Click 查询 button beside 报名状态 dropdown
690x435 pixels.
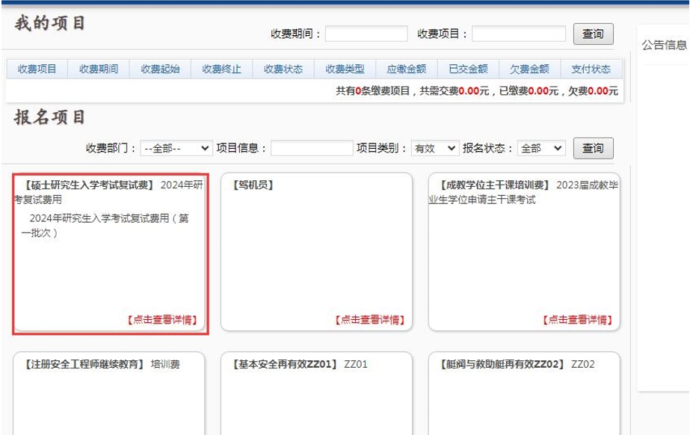[593, 148]
